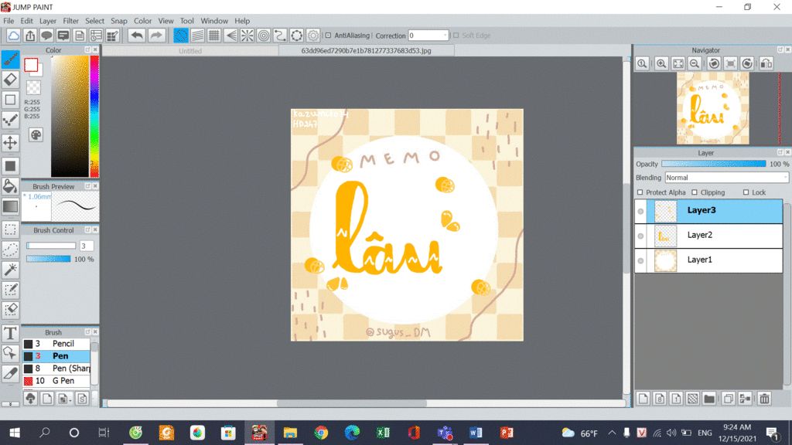
Task: Click the speech bubble toolbar icon
Action: [46, 36]
